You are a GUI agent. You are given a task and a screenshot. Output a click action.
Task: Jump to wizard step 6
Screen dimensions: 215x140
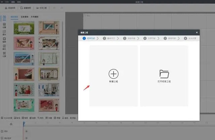tap(190, 38)
